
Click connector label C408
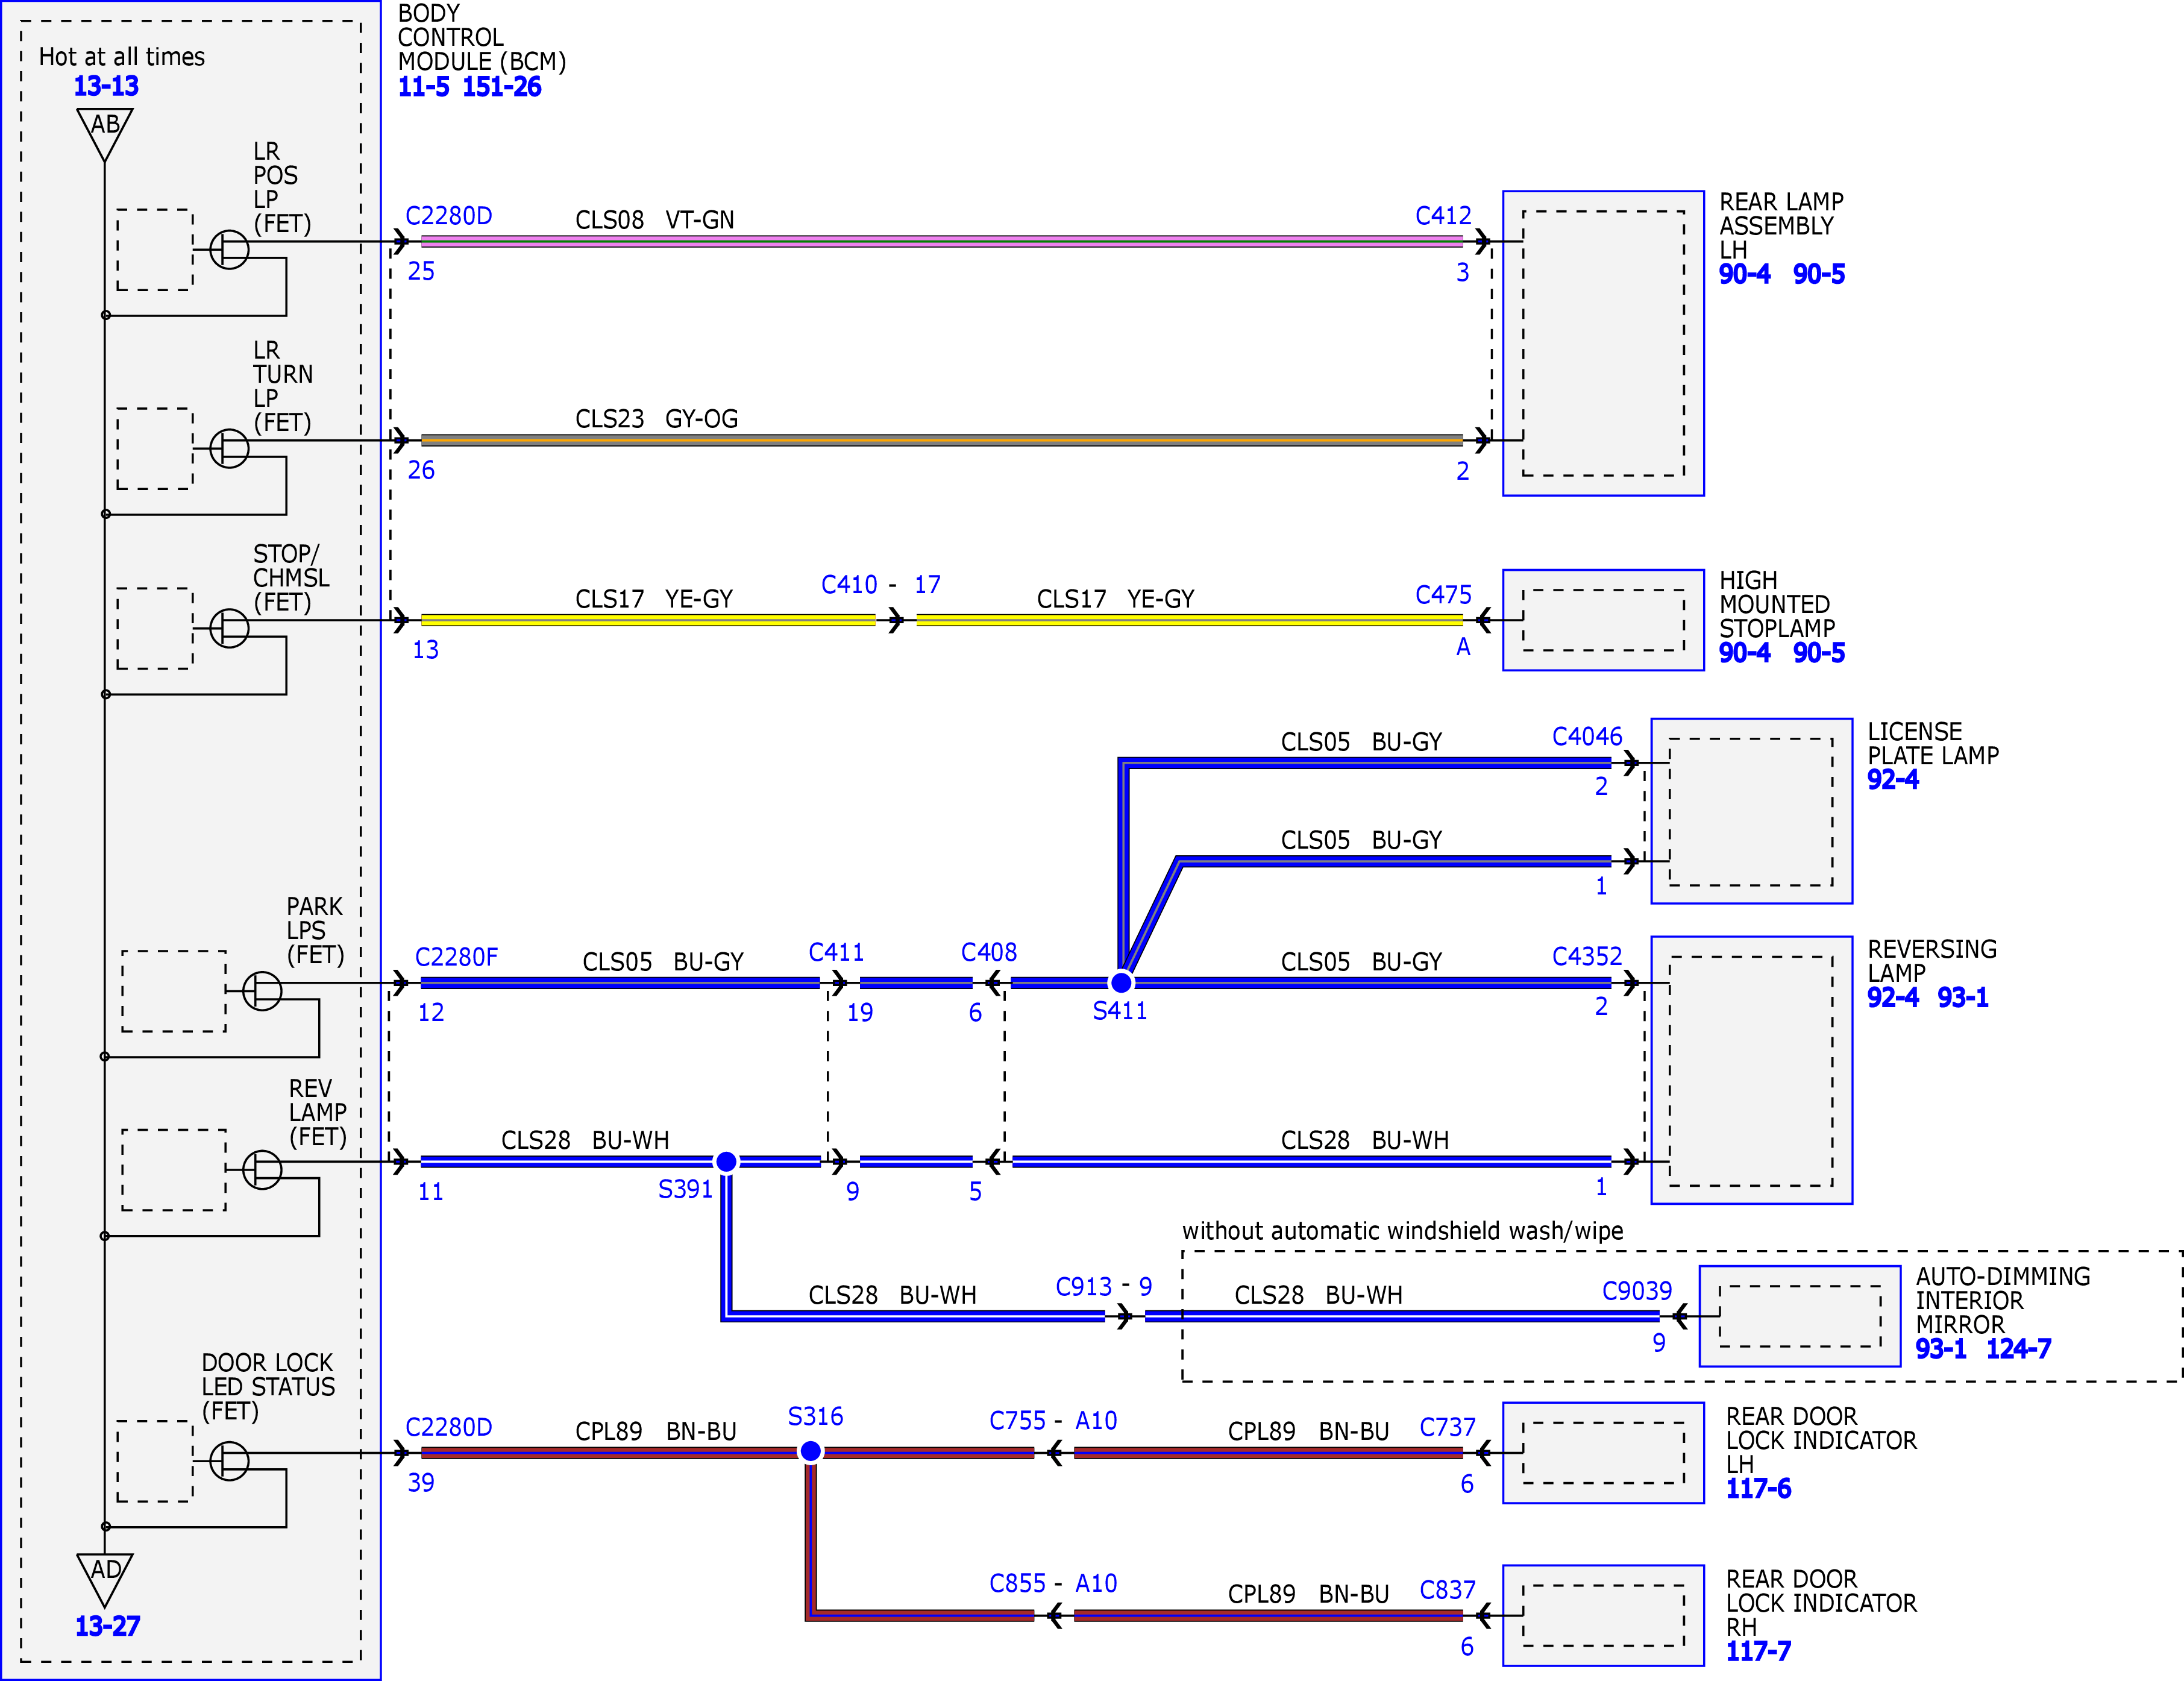point(989,952)
